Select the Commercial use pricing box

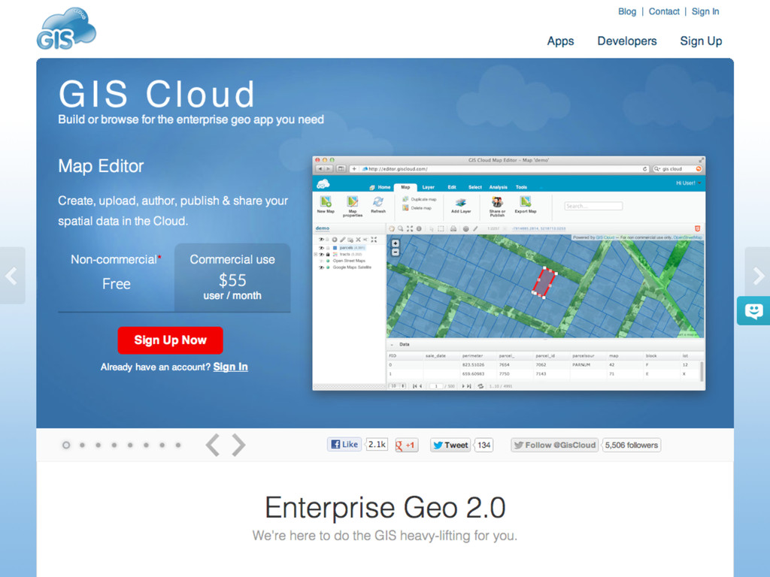click(232, 277)
